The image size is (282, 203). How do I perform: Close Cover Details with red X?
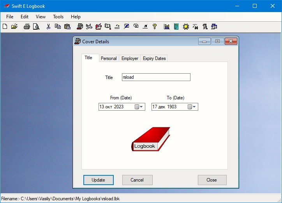tap(231, 41)
